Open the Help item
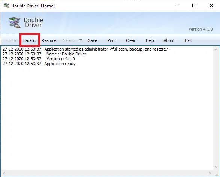This screenshot has height=177, width=220. (150, 40)
